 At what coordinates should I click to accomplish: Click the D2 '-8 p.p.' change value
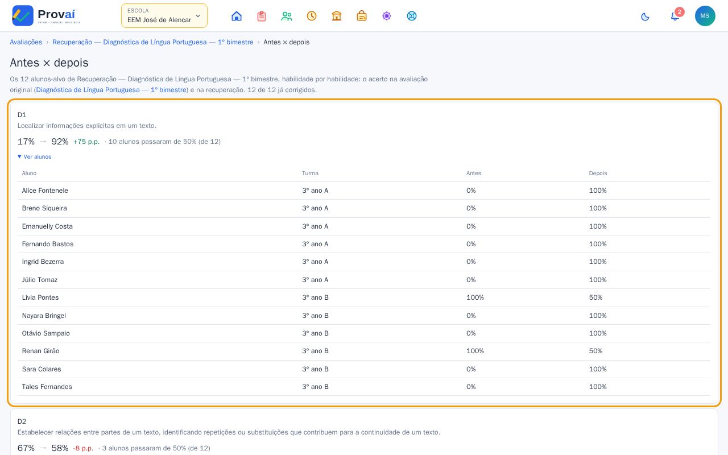[x=83, y=448]
